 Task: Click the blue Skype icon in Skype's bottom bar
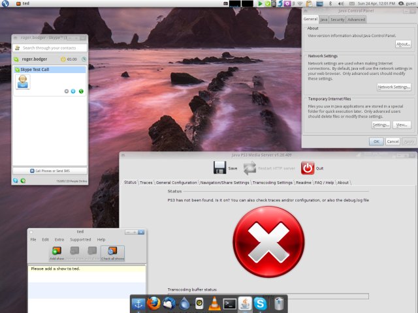(x=16, y=181)
